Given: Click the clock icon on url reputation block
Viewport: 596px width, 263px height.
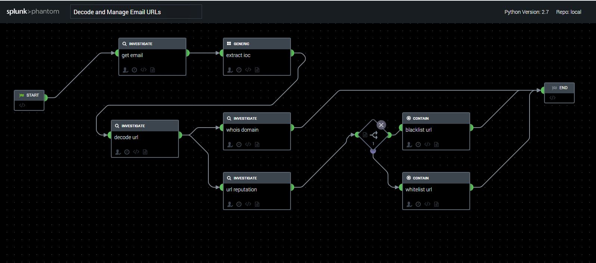Looking at the screenshot, I should point(239,204).
